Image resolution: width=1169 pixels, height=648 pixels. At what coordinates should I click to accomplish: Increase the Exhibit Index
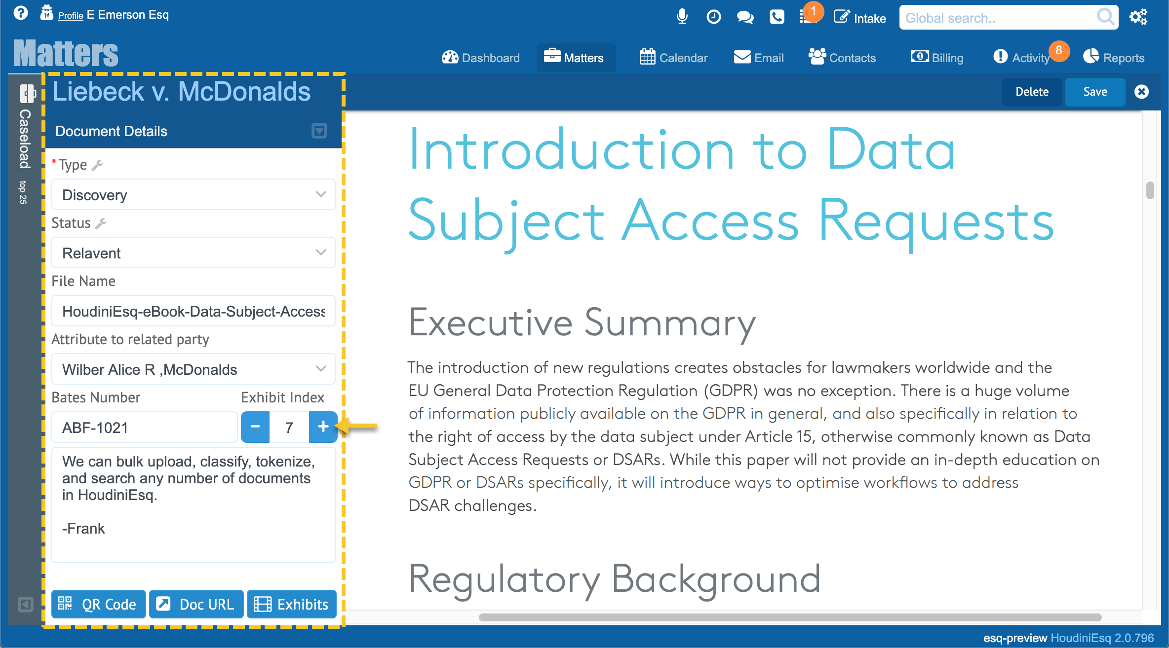coord(323,427)
